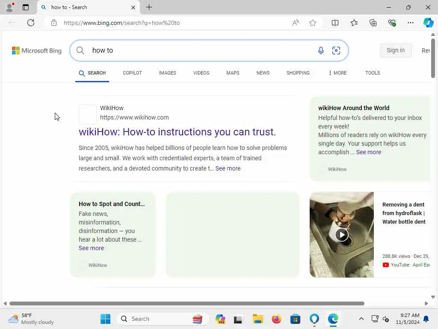Open Split screen icon
The image size is (438, 329).
335,23
